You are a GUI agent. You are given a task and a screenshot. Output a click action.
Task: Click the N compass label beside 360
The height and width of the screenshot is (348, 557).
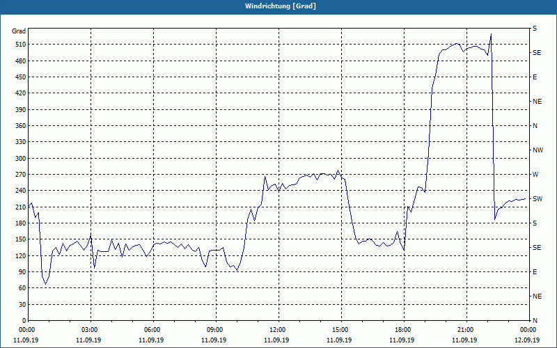[535, 126]
